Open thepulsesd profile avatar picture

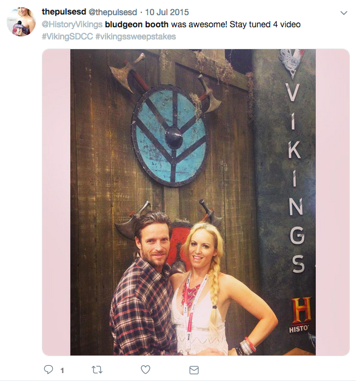(x=21, y=22)
